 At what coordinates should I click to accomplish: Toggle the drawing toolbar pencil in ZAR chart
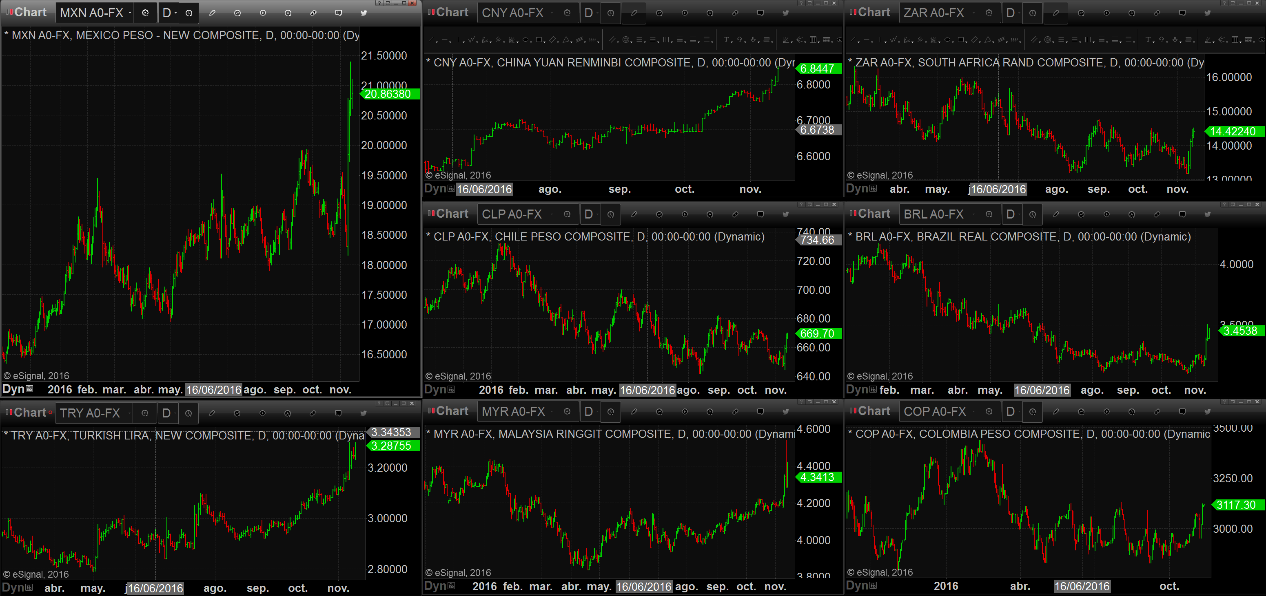click(1055, 13)
